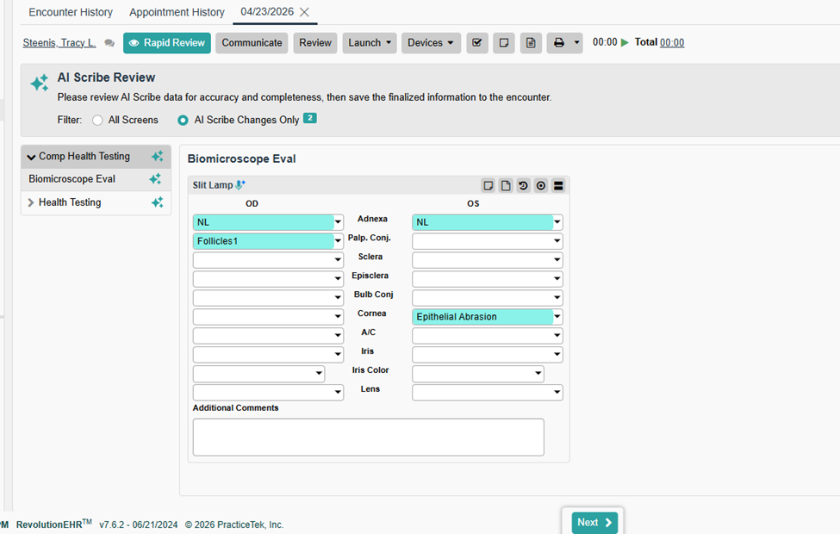Image resolution: width=840 pixels, height=534 pixels.
Task: Toggle the Rapid Review button
Action: pyautogui.click(x=166, y=43)
